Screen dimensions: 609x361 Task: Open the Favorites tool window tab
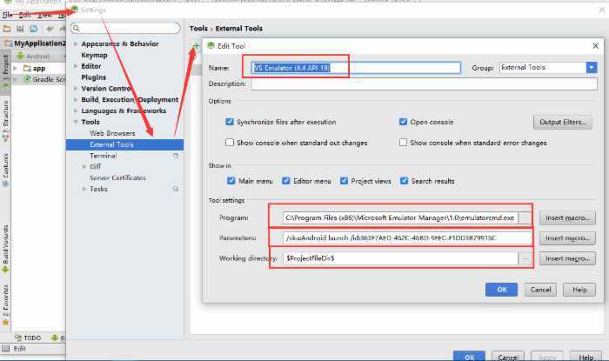(x=5, y=304)
